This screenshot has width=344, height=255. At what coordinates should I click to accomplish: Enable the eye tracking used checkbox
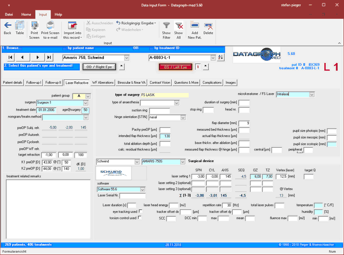pos(141,211)
